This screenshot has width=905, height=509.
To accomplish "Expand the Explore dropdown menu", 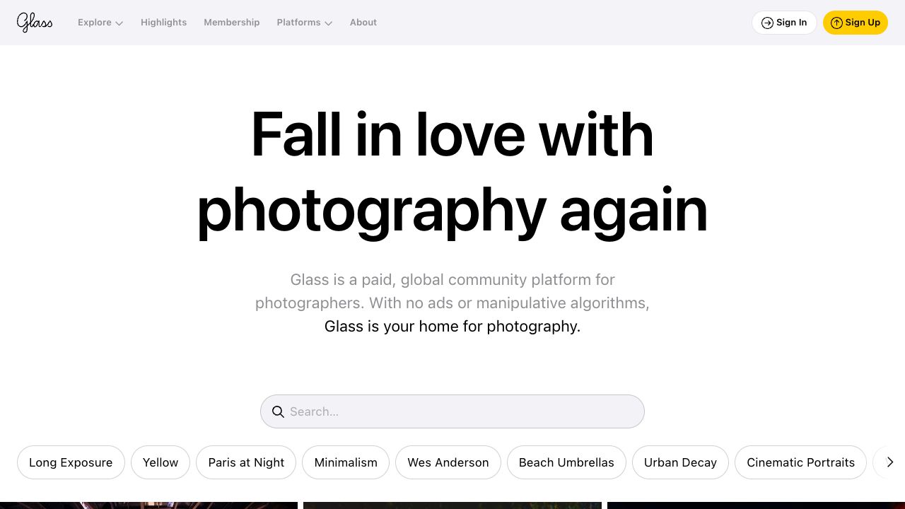I will pos(100,23).
